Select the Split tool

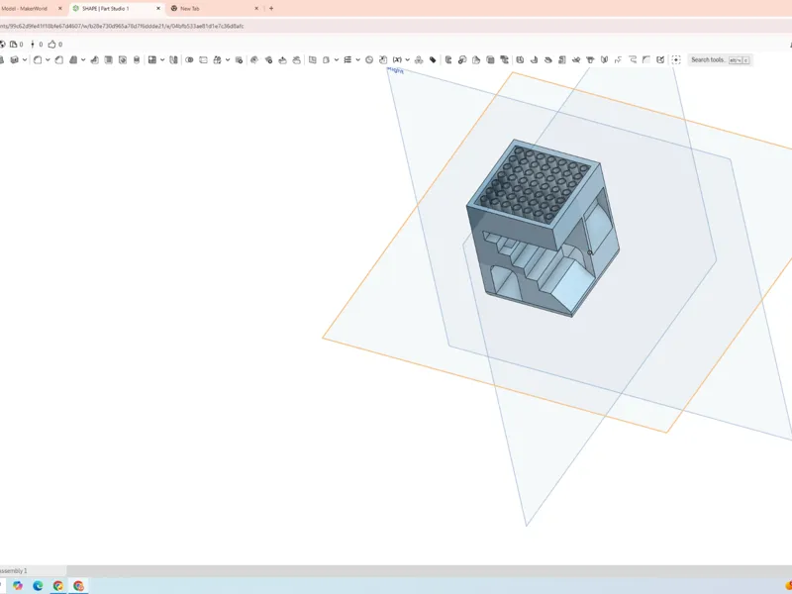click(204, 60)
